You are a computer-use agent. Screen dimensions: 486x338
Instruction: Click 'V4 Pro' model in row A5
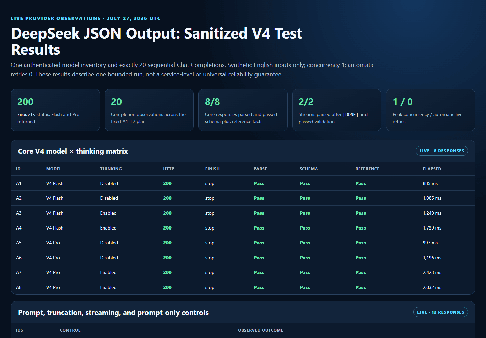(x=53, y=243)
